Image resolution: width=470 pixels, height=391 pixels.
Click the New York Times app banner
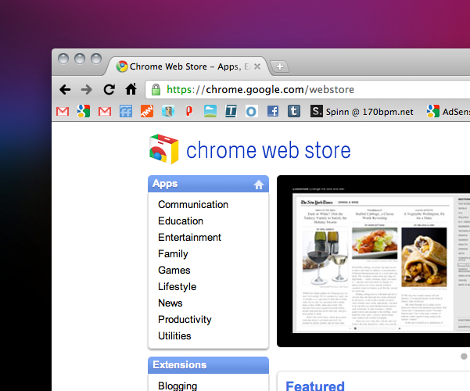(x=374, y=261)
